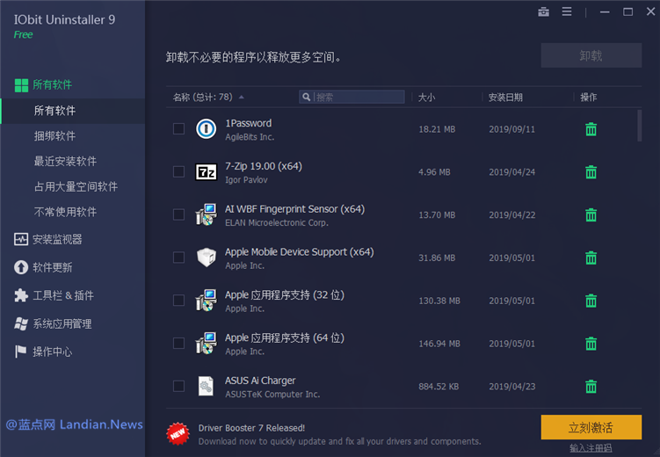Select AI WBF Fingerprint Sensor checkbox
Image resolution: width=660 pixels, height=457 pixels.
click(x=179, y=214)
